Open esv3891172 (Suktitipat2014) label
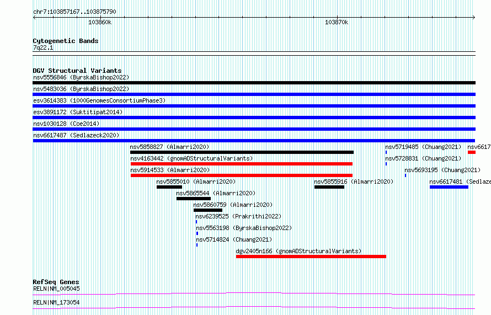Viewport: 491px width, 315px height. pyautogui.click(x=78, y=112)
